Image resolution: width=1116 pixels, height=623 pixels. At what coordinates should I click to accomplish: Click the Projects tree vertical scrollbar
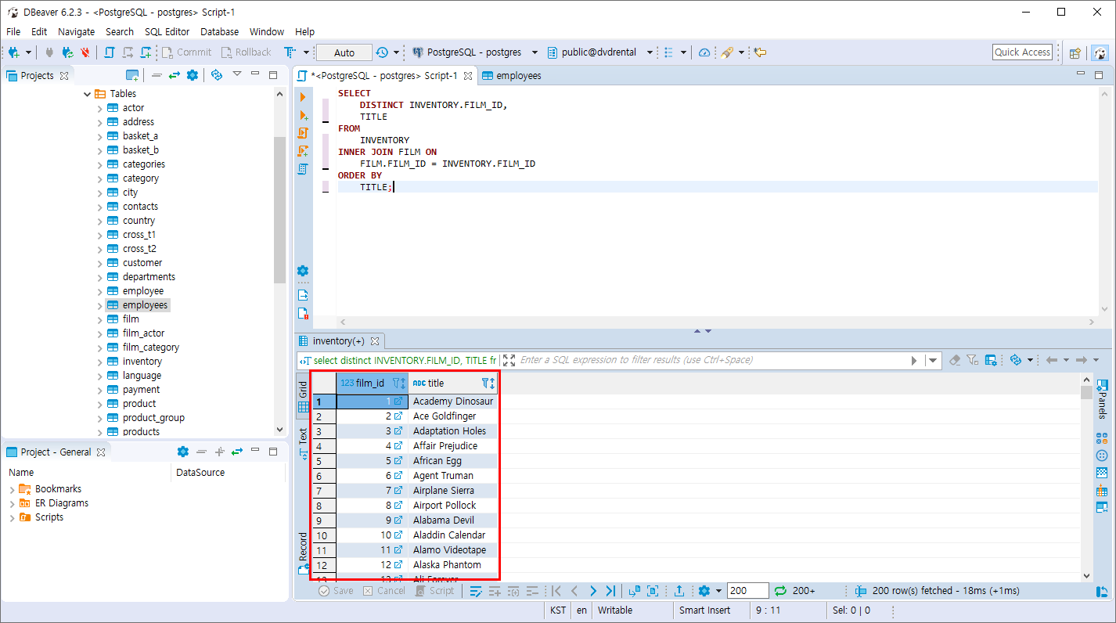pos(279,211)
